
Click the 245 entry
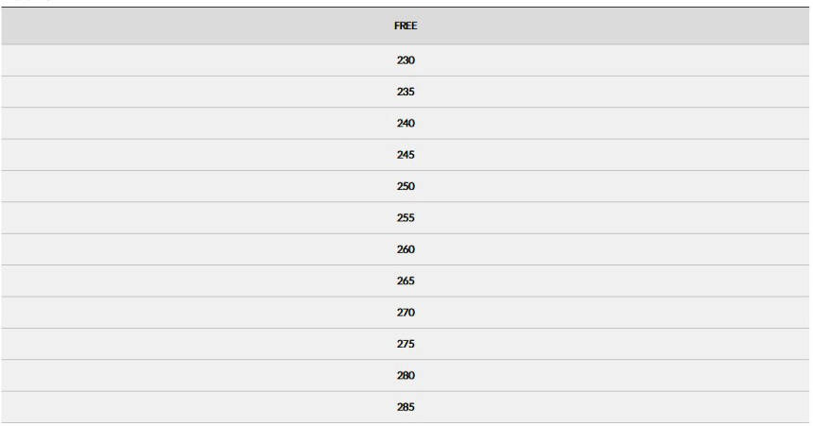click(x=406, y=155)
